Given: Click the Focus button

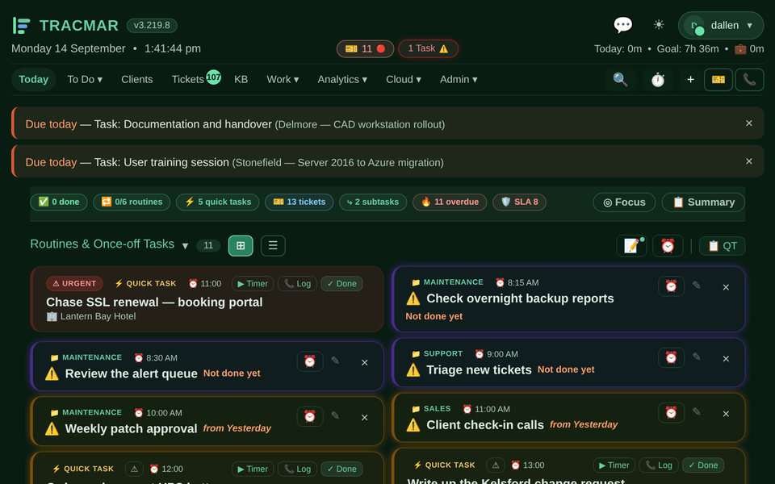Looking at the screenshot, I should point(624,202).
